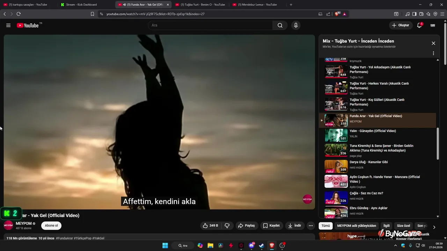Screen dimensions: 447x251
Task: Open File Explorer from taskbar
Action: click(210, 245)
